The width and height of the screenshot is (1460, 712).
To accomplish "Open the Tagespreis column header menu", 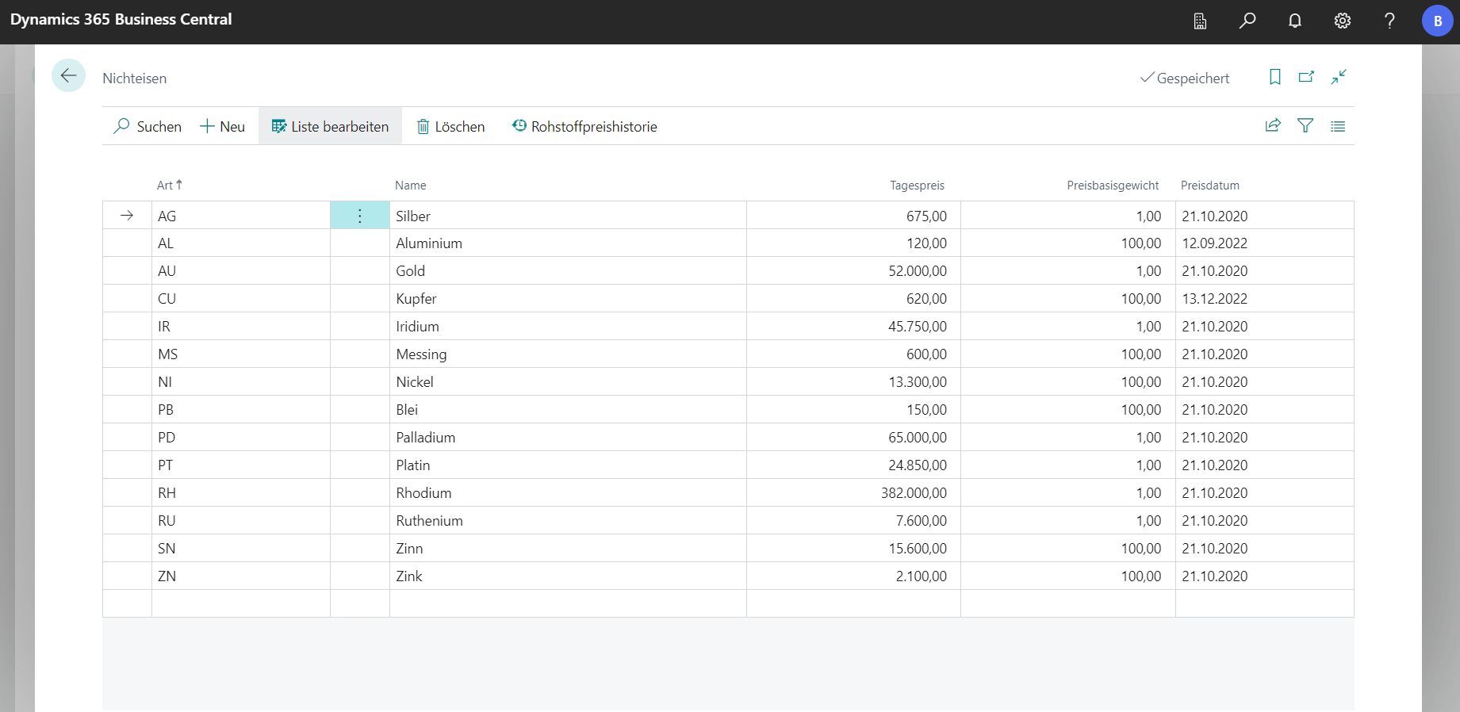I will coord(917,186).
